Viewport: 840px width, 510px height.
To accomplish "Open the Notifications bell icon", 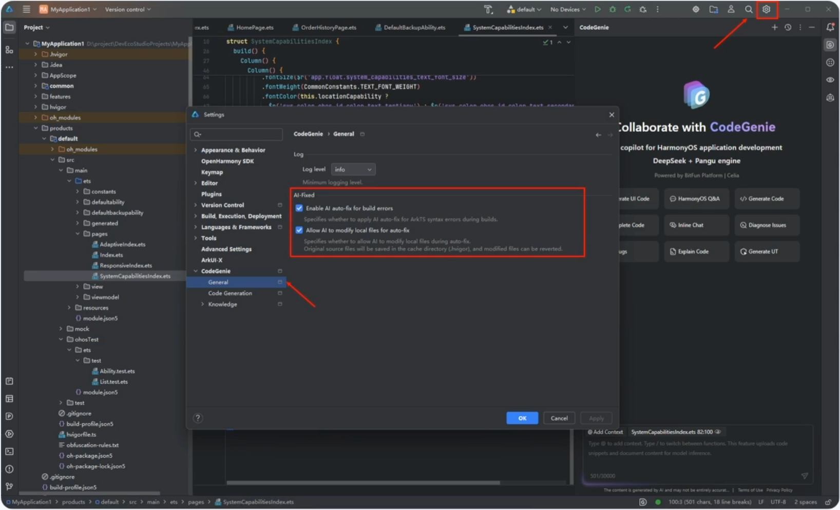I will point(830,27).
